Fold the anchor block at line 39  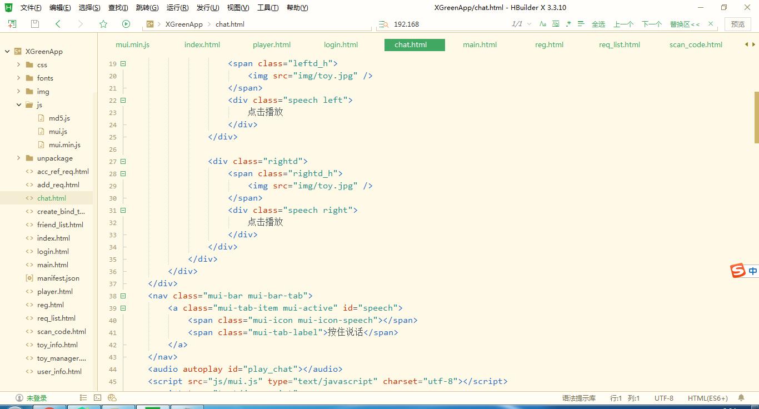pos(123,308)
